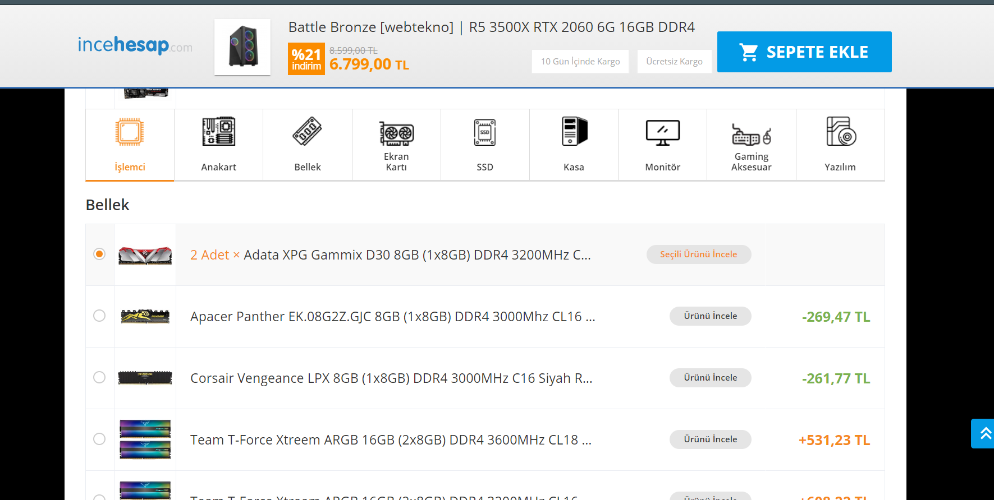Screen dimensions: 994x500
Task: Switch to the Bellek tab label
Action: point(308,167)
